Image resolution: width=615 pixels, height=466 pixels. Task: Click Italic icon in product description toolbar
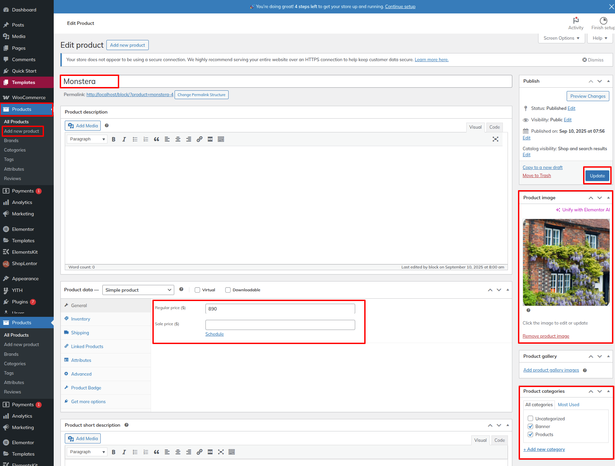point(124,139)
